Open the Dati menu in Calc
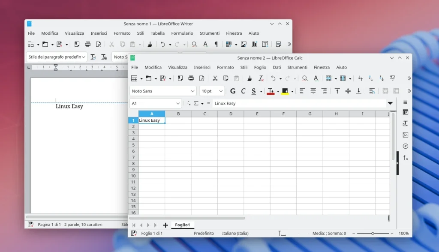The image size is (439, 252). (x=277, y=67)
